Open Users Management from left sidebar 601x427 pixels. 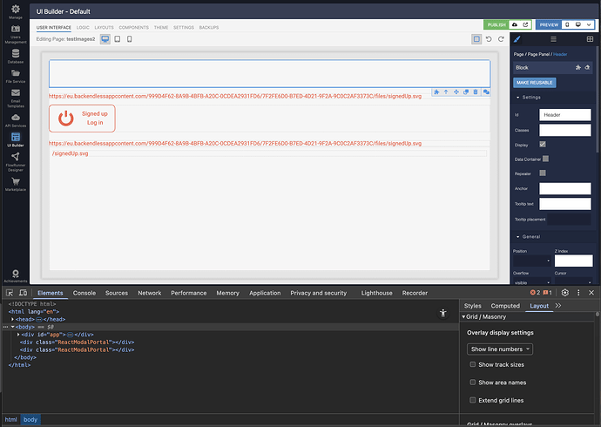(16, 31)
